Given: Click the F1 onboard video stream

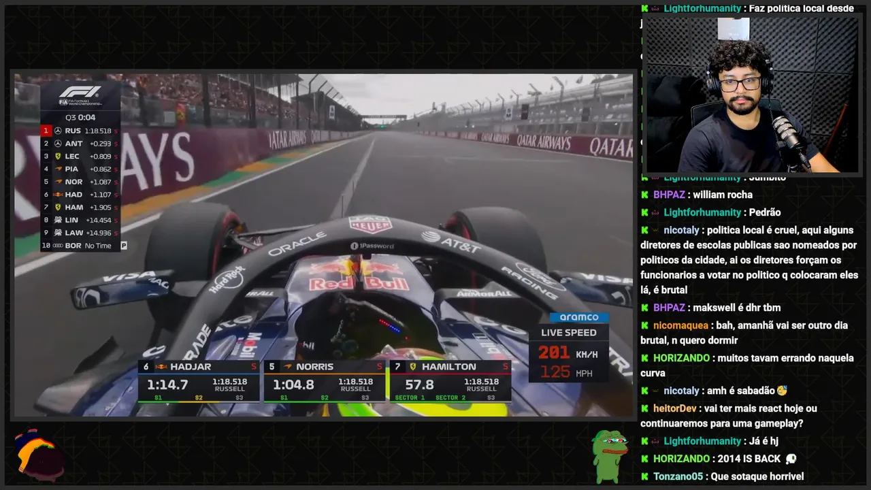Looking at the screenshot, I should [323, 245].
